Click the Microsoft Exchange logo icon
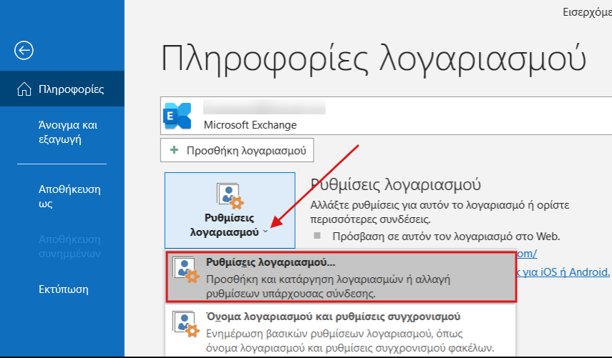The width and height of the screenshot is (612, 358). (x=177, y=116)
